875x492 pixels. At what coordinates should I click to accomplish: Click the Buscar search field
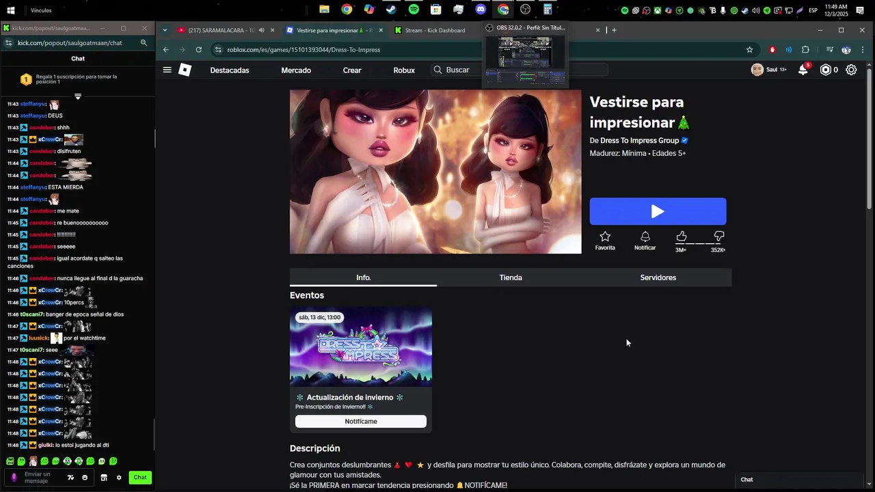tap(520, 70)
